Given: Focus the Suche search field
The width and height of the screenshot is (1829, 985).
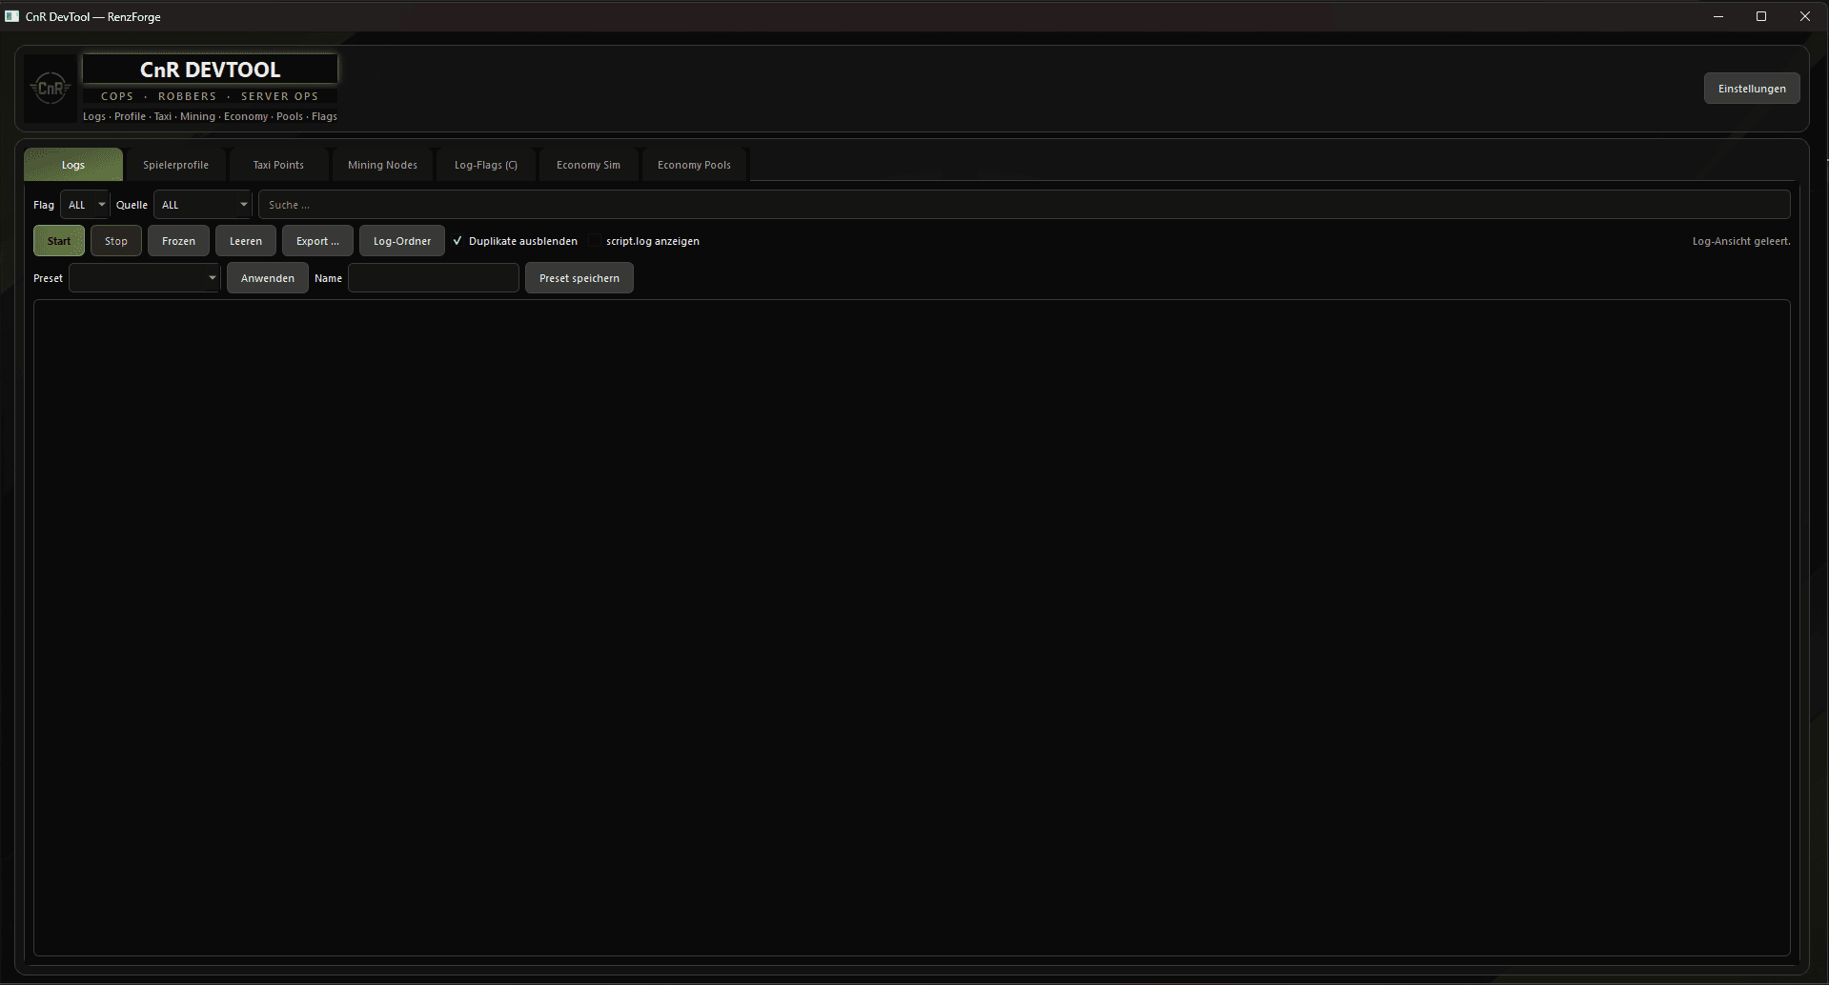Looking at the screenshot, I should coord(1024,205).
